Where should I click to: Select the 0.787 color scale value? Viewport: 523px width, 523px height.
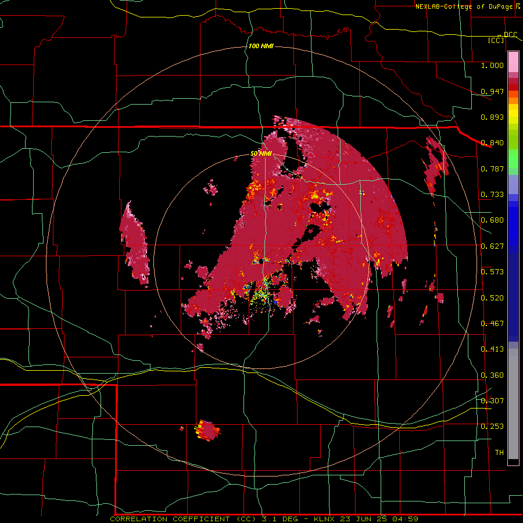click(x=492, y=169)
